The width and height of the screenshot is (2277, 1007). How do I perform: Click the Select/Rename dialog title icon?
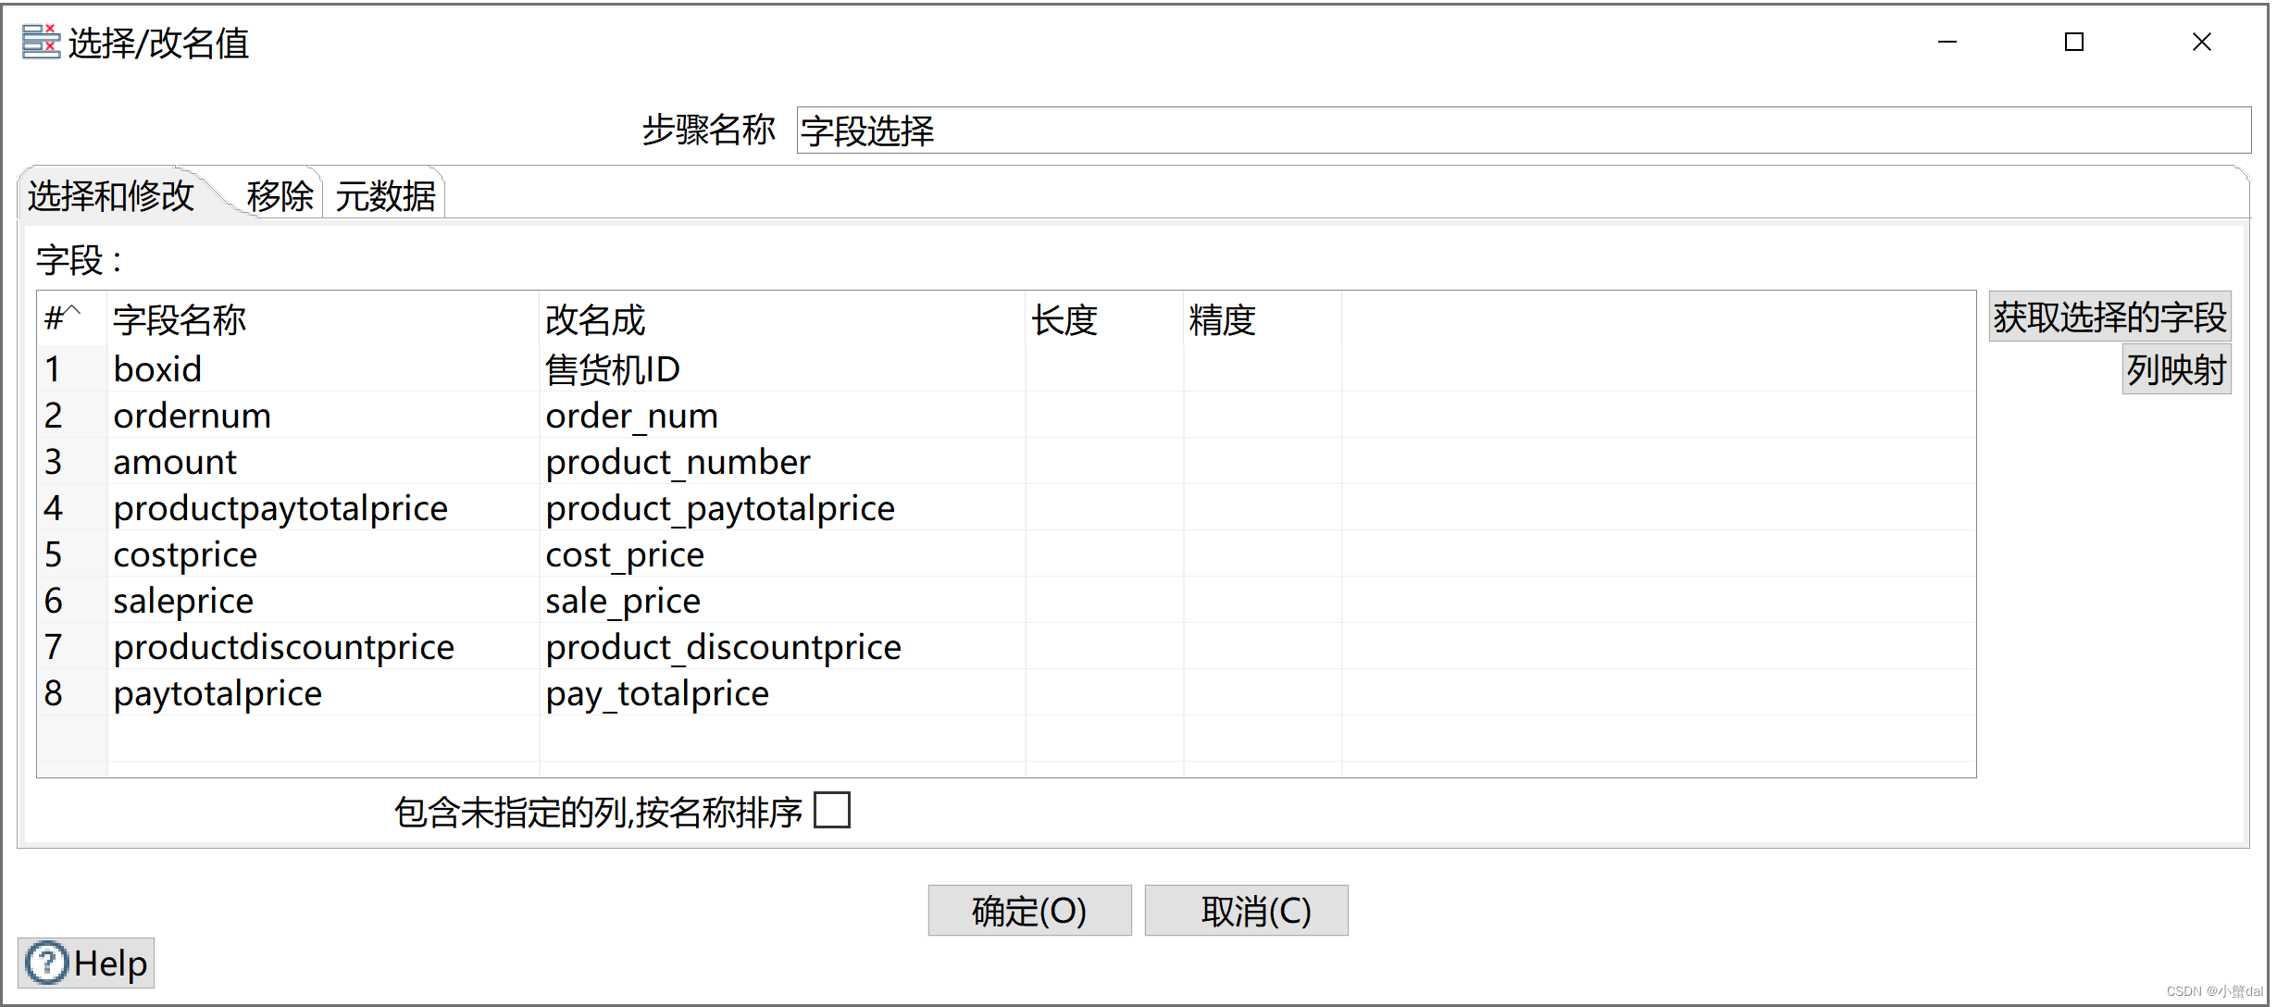[41, 42]
